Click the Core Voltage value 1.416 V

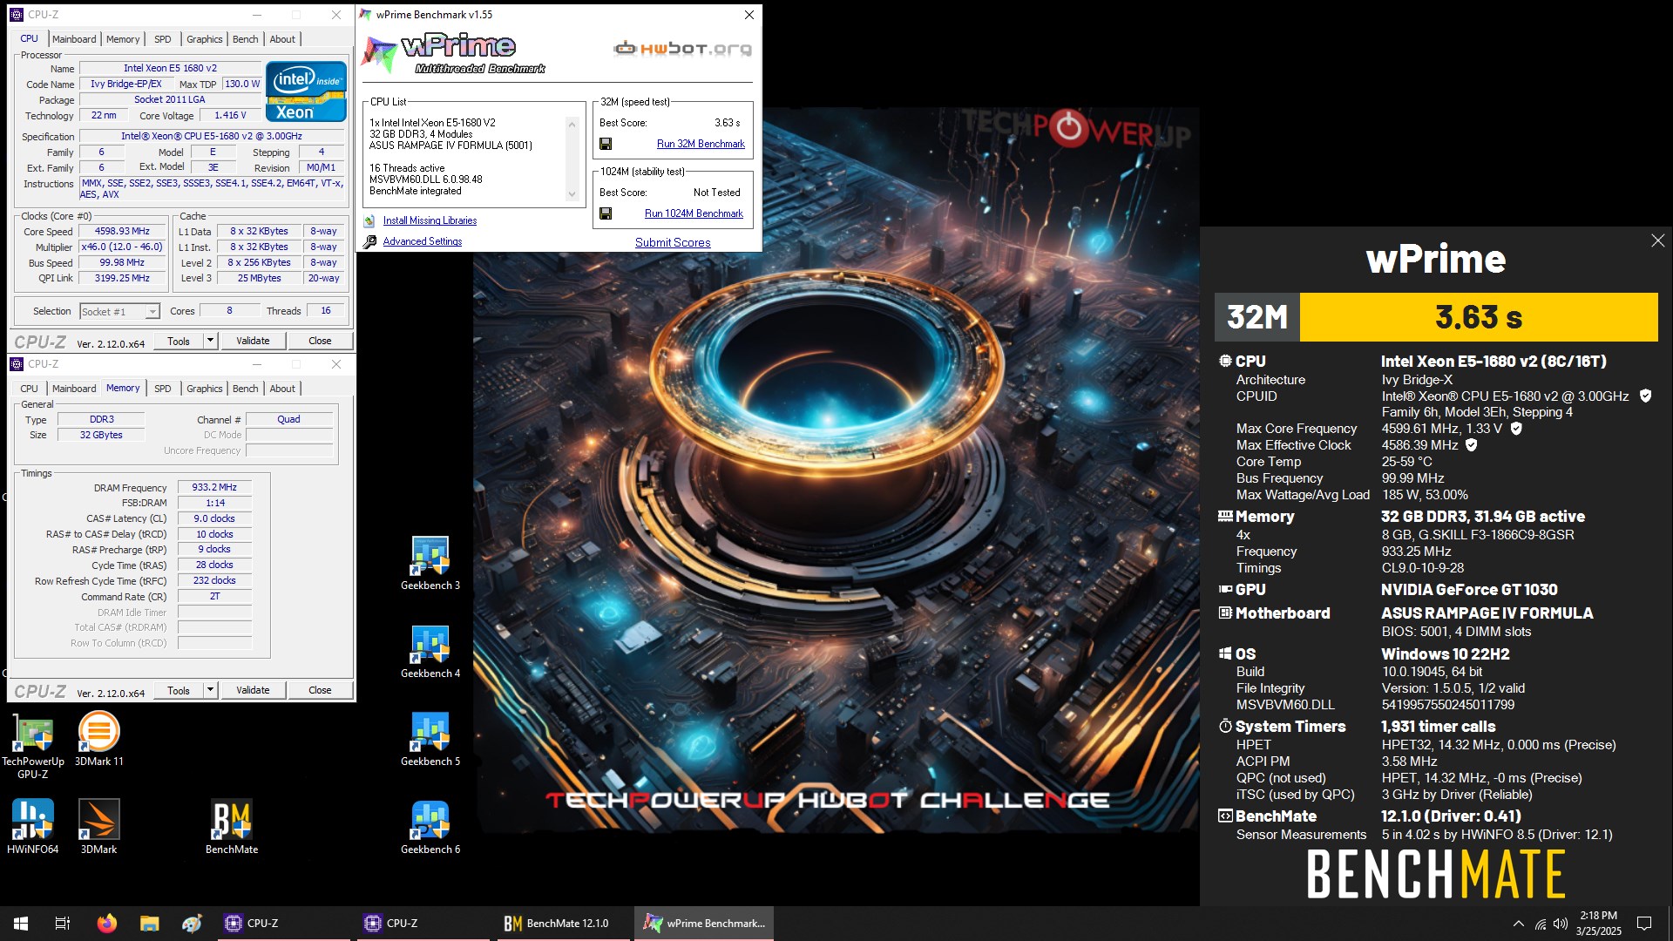tap(230, 115)
